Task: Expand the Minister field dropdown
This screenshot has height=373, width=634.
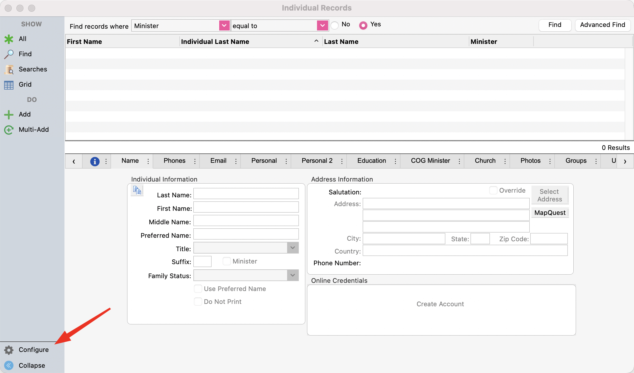Action: (224, 26)
